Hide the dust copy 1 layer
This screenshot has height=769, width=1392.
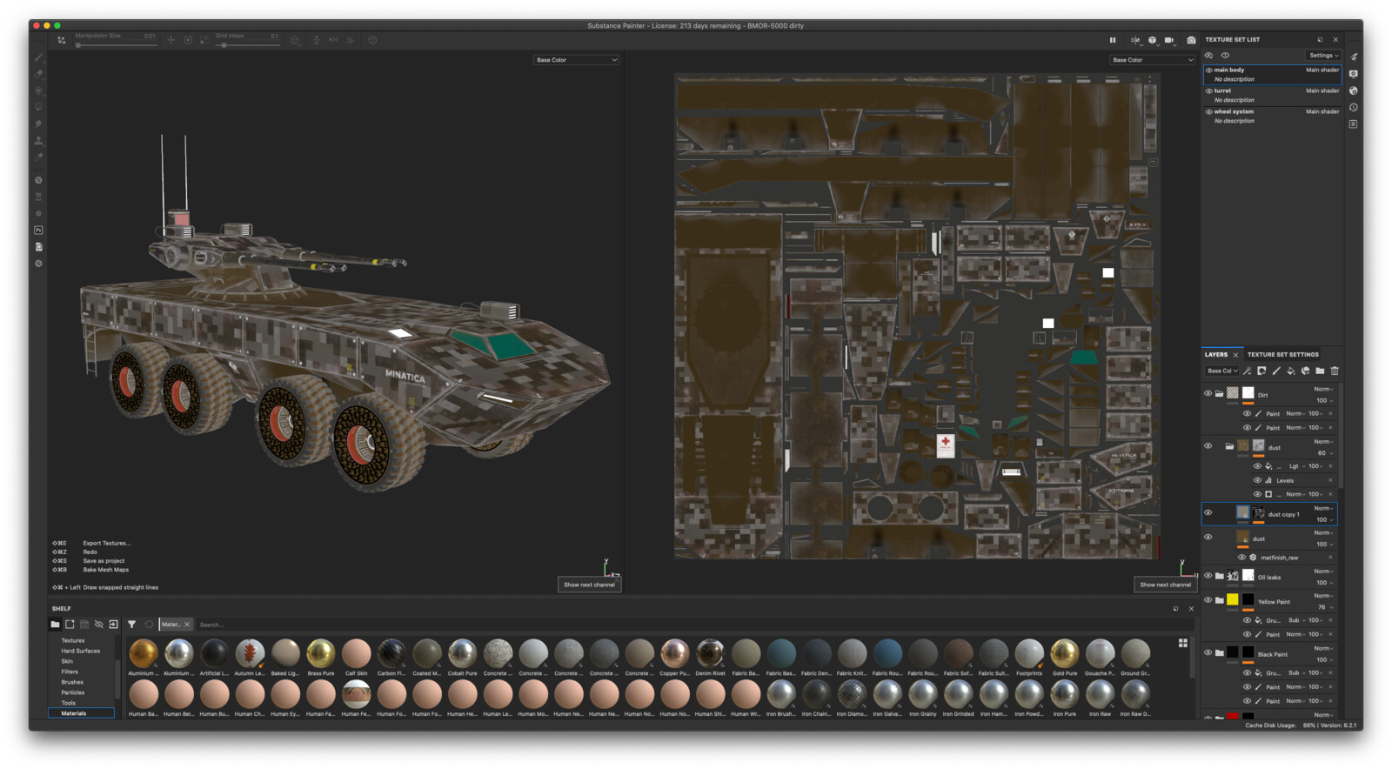[1208, 513]
